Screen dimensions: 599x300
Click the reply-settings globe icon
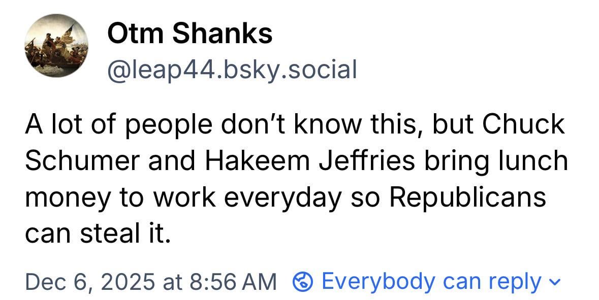303,281
